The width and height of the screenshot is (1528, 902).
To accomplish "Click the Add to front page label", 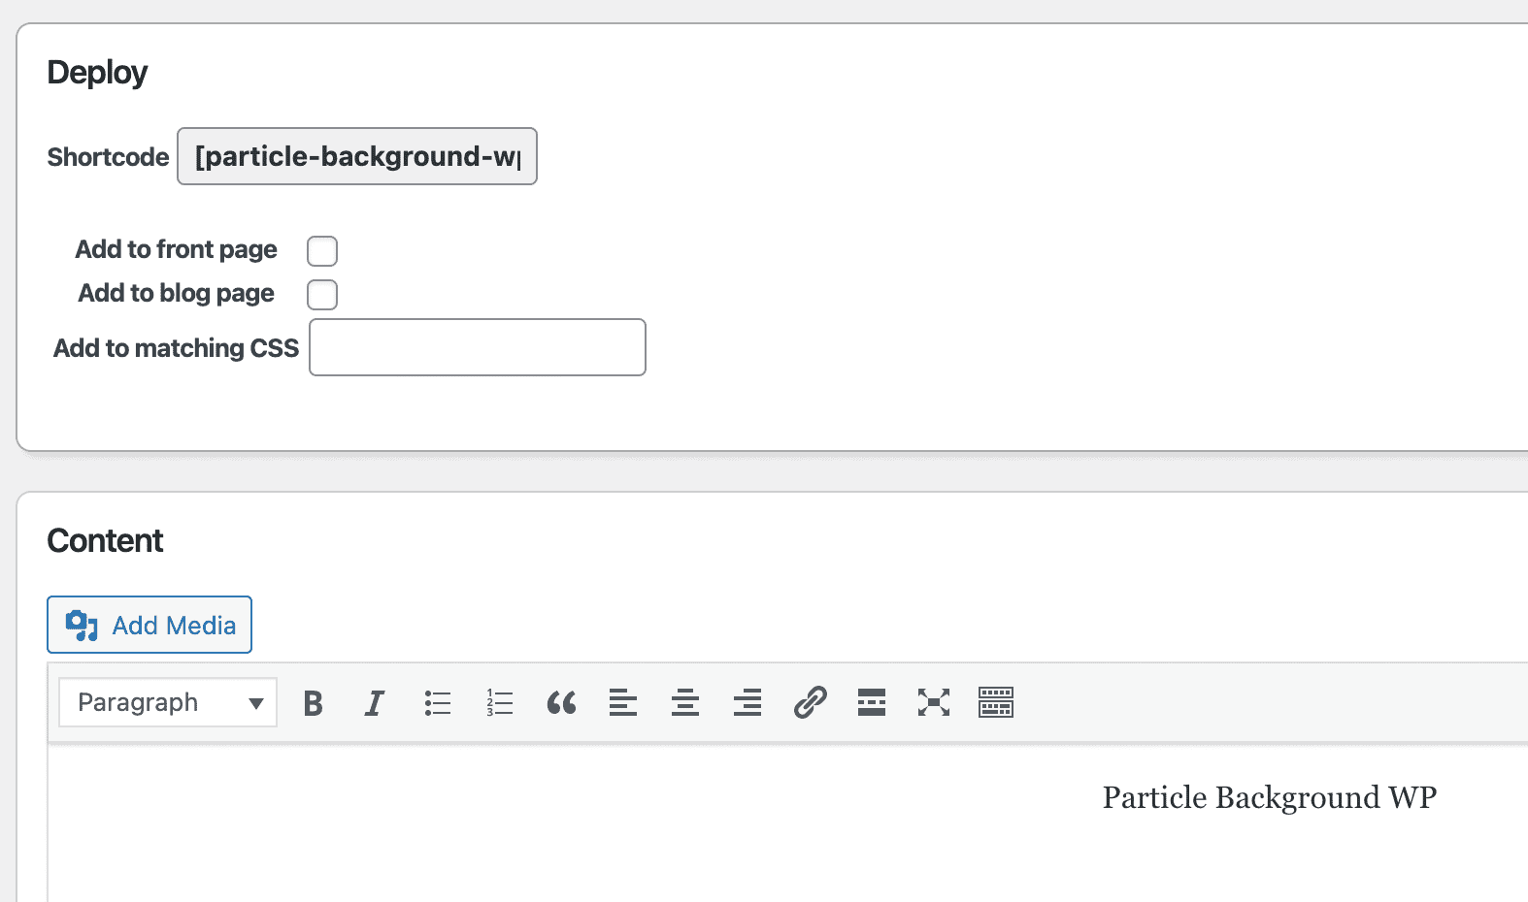I will 177,249.
